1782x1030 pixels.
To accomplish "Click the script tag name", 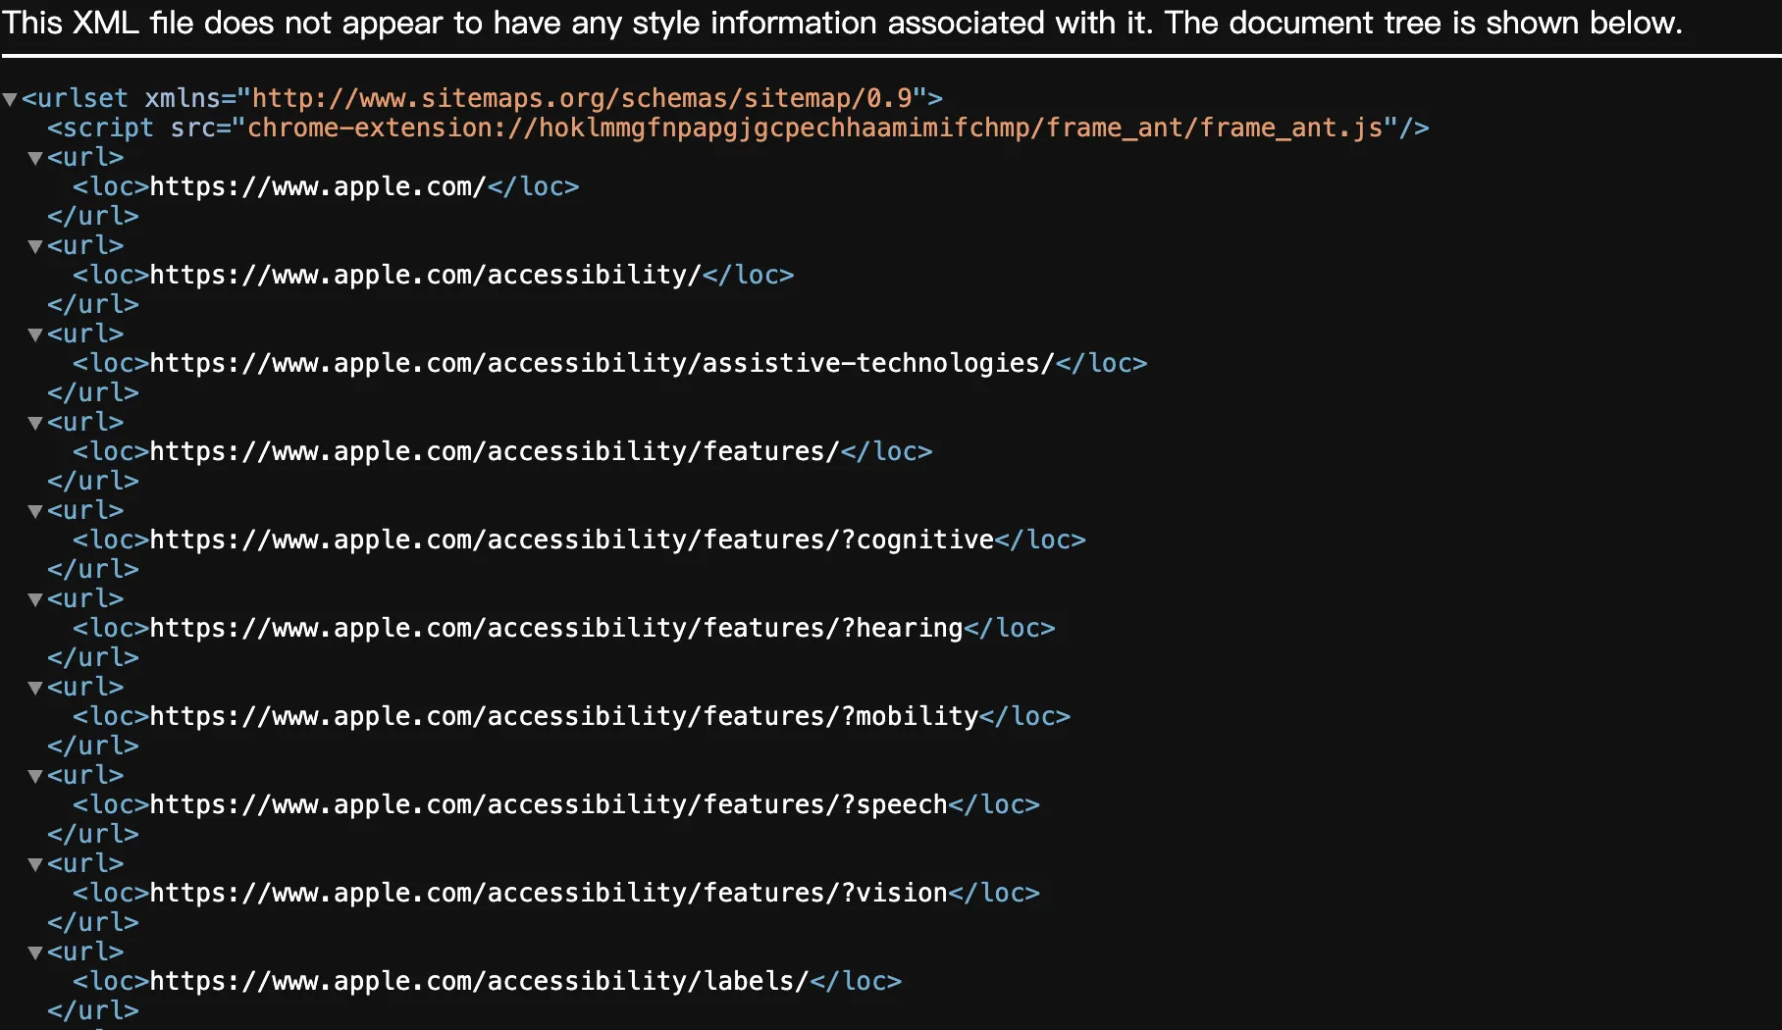I will [108, 128].
